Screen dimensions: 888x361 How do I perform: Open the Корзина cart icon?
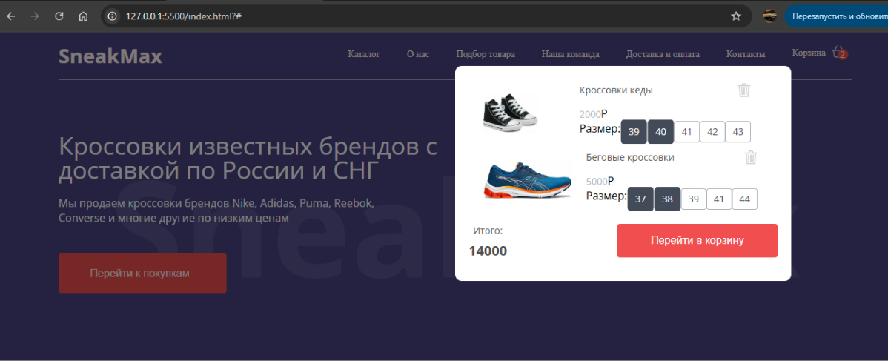pos(839,53)
